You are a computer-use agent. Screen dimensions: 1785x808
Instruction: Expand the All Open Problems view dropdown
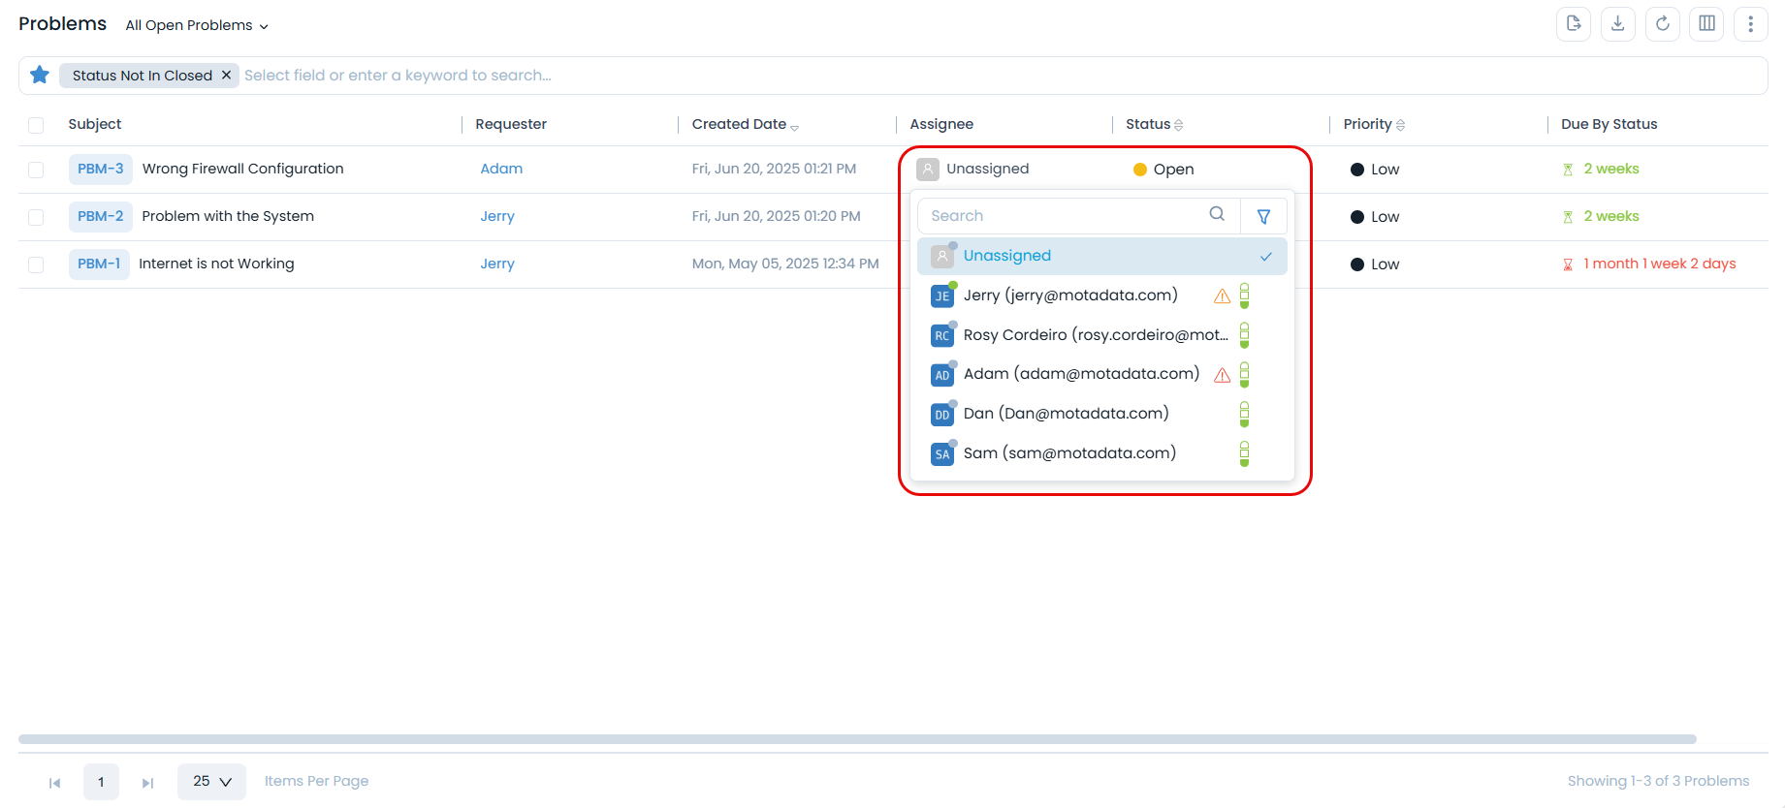point(197,25)
